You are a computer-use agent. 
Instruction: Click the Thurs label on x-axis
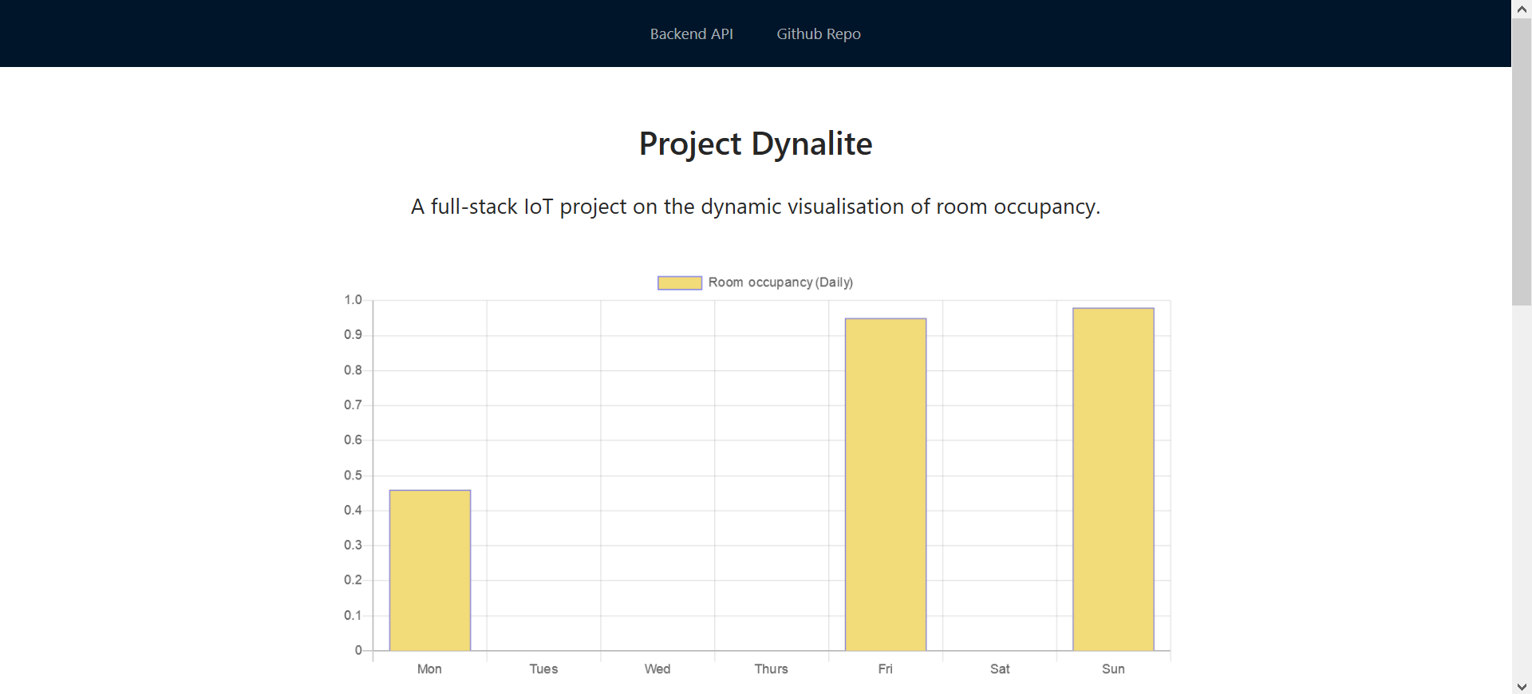point(772,668)
